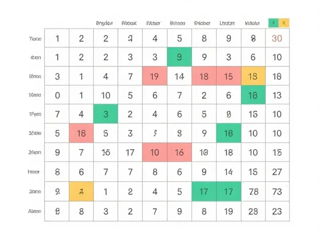
Task: Select the red-text 30 cell in top row
Action: (277, 38)
